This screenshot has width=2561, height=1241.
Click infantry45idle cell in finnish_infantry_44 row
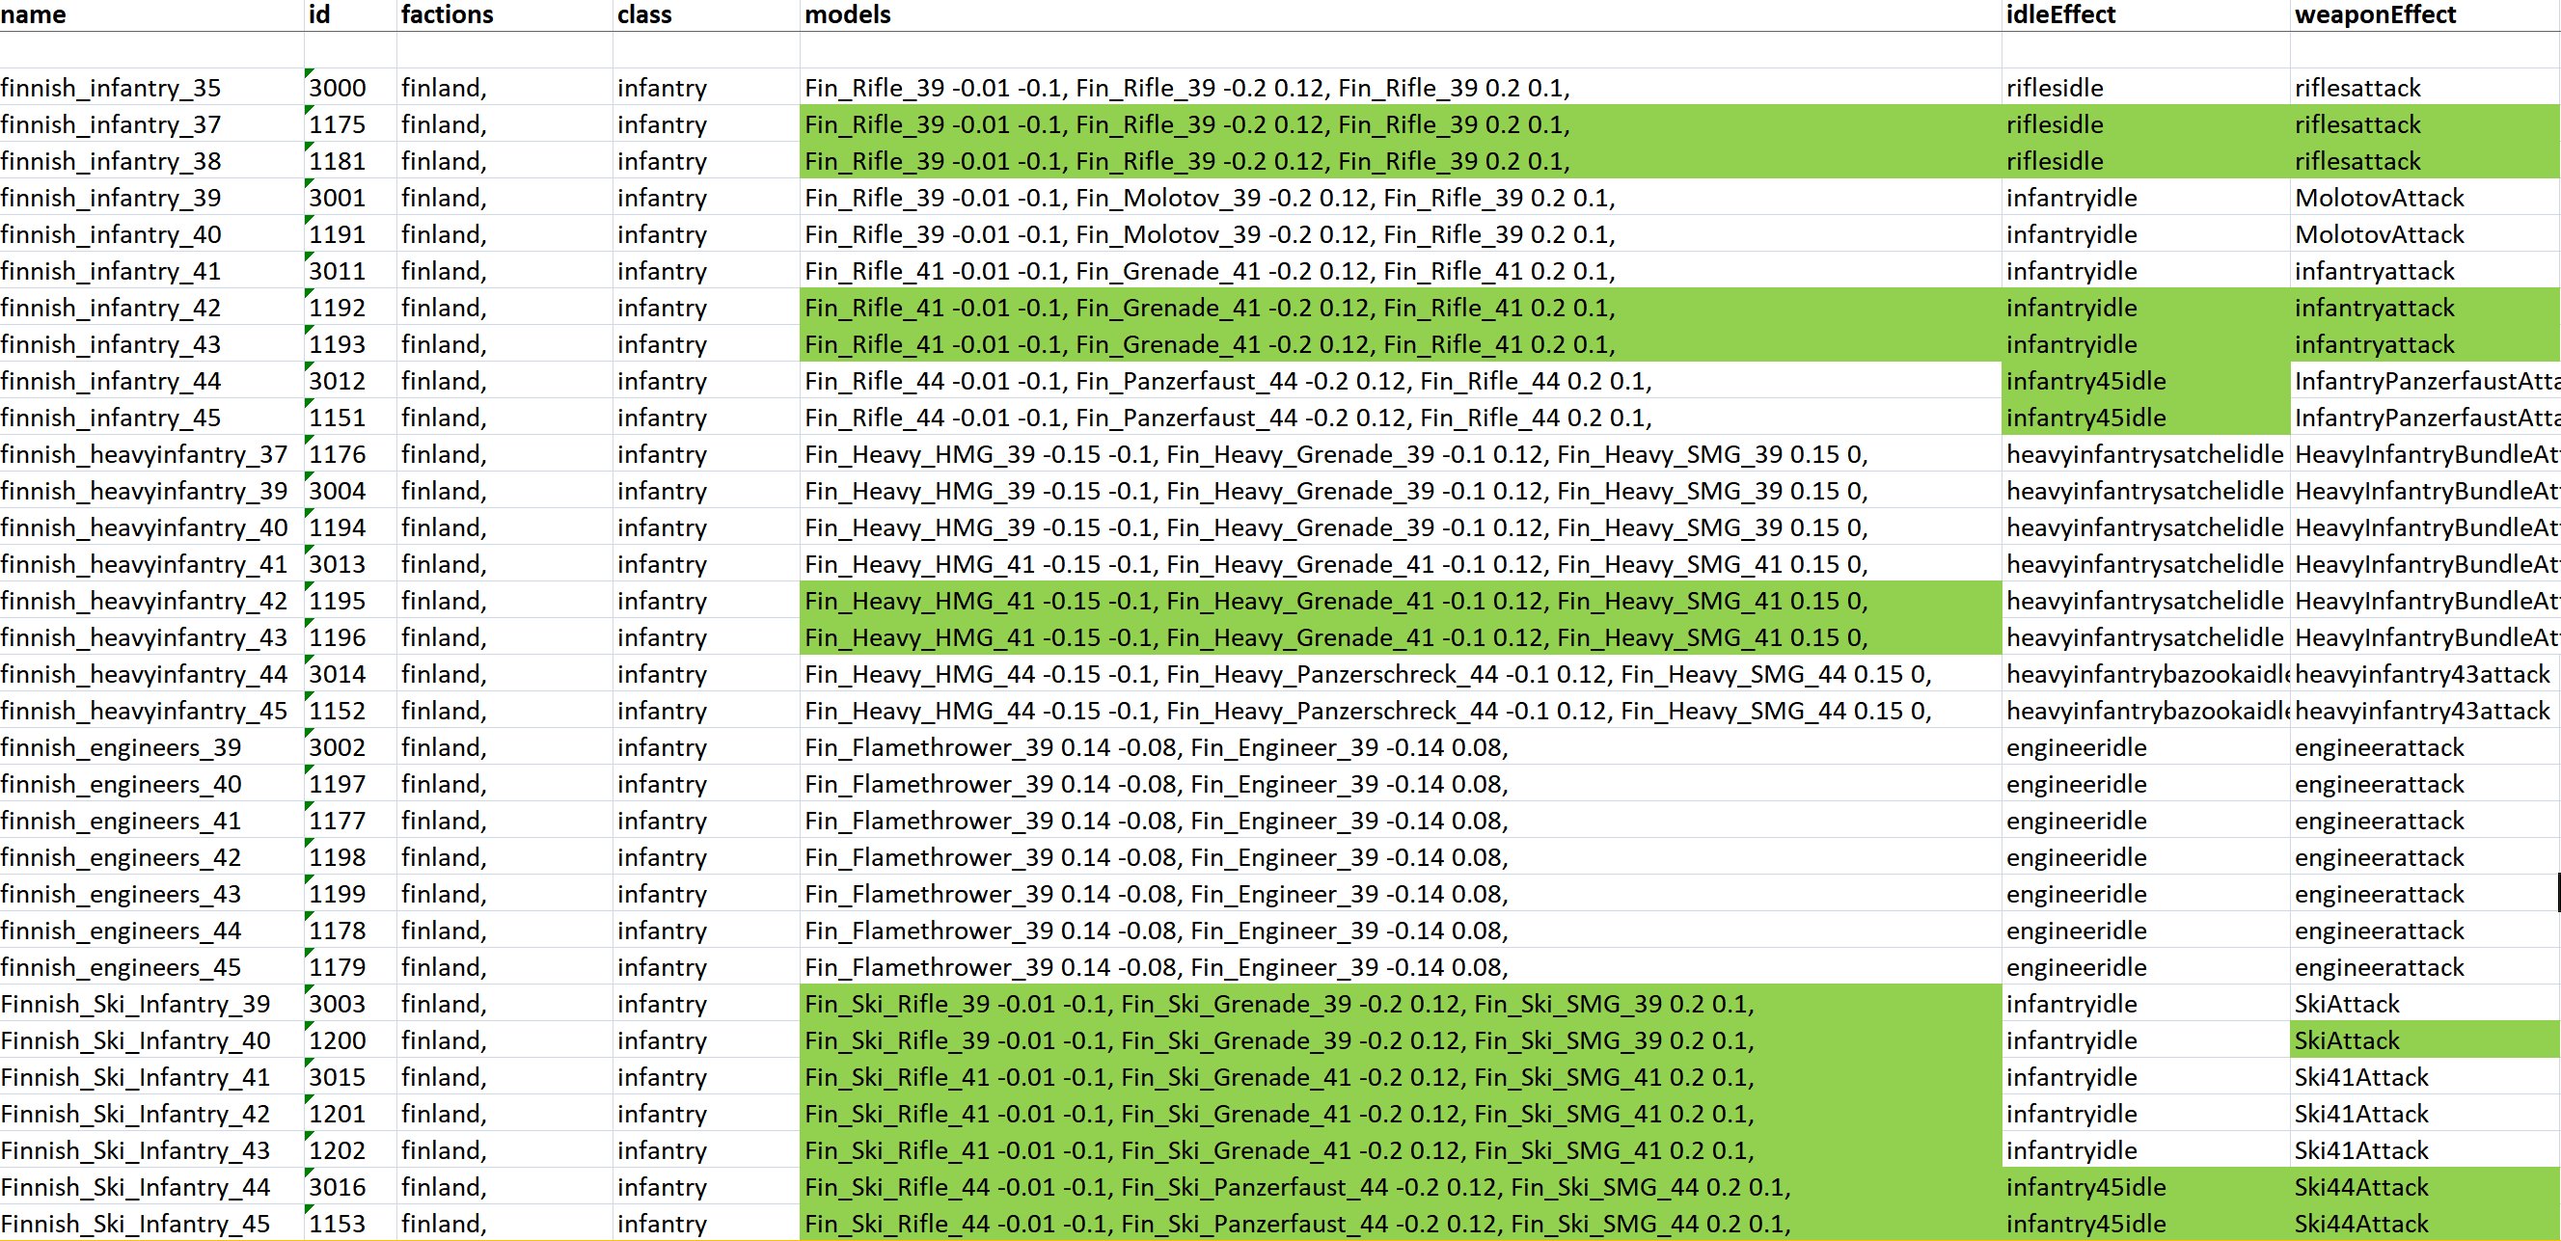tap(2084, 382)
